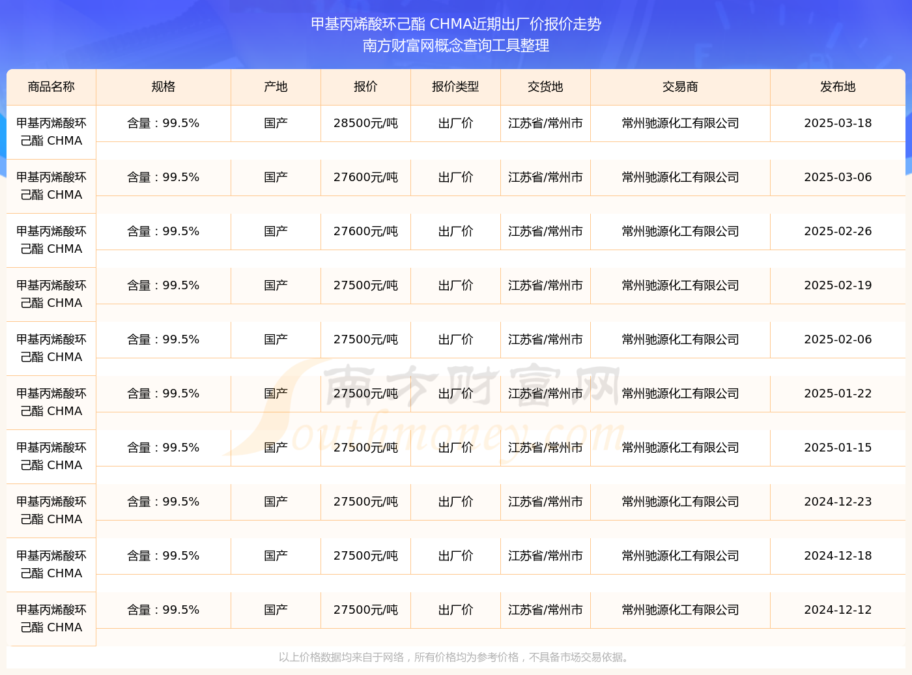
Task: Click the subtitle 南方财富网概念查询工具整理
Action: [x=456, y=46]
